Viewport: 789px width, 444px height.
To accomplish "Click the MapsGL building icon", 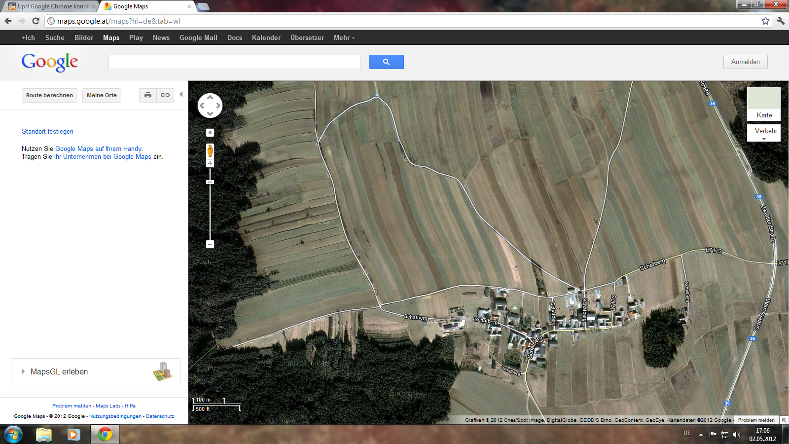I will pos(163,371).
